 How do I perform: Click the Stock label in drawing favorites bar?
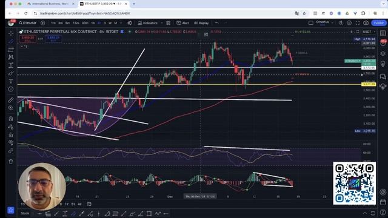pos(25,213)
